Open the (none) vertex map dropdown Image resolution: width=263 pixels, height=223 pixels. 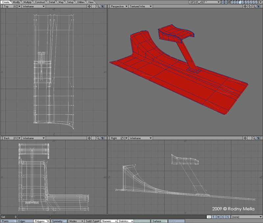click(247, 217)
